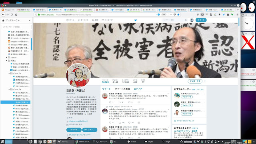Image resolution: width=256 pixels, height=144 pixels.
Task: Close the active Twitter browser tab
Action: click(x=61, y=10)
